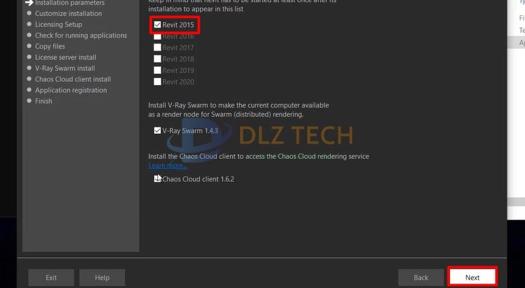The width and height of the screenshot is (525, 288).
Task: Select the Finish step bullet
Action: (29, 101)
